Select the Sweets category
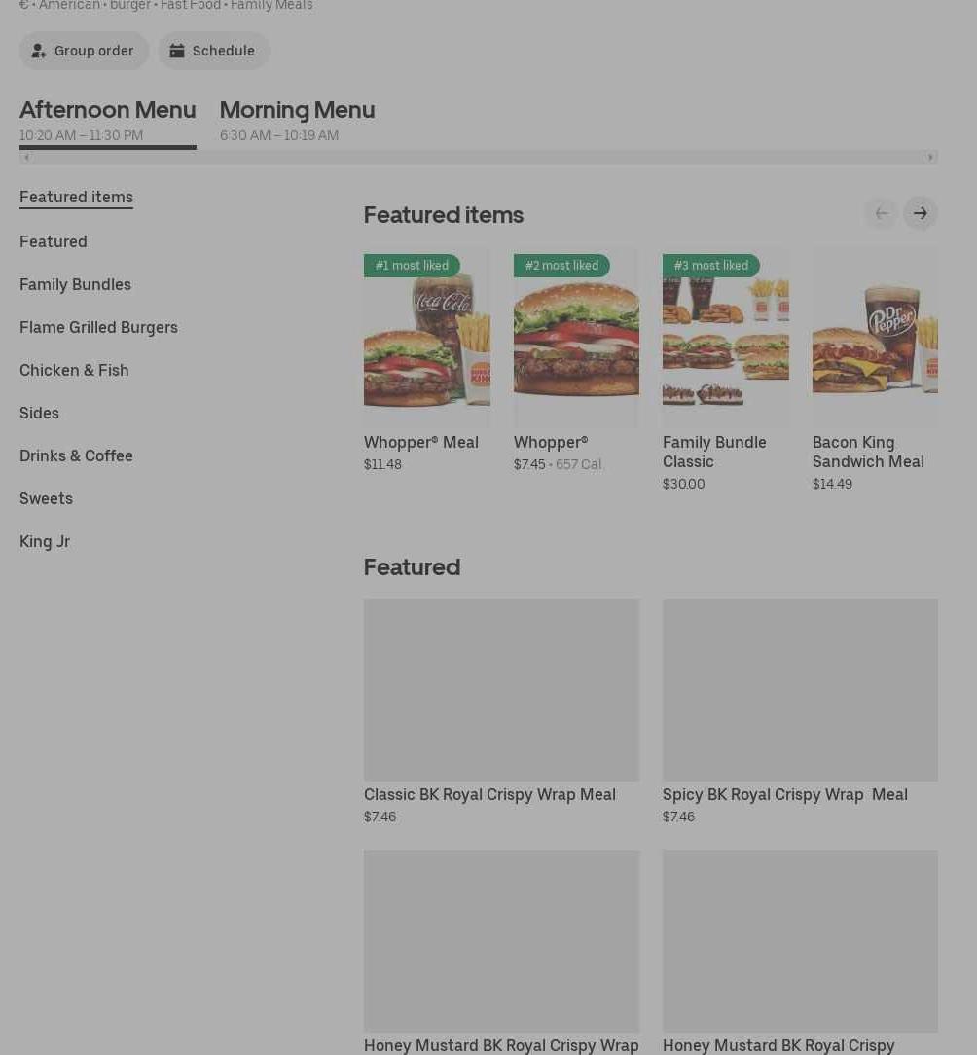 [x=46, y=498]
